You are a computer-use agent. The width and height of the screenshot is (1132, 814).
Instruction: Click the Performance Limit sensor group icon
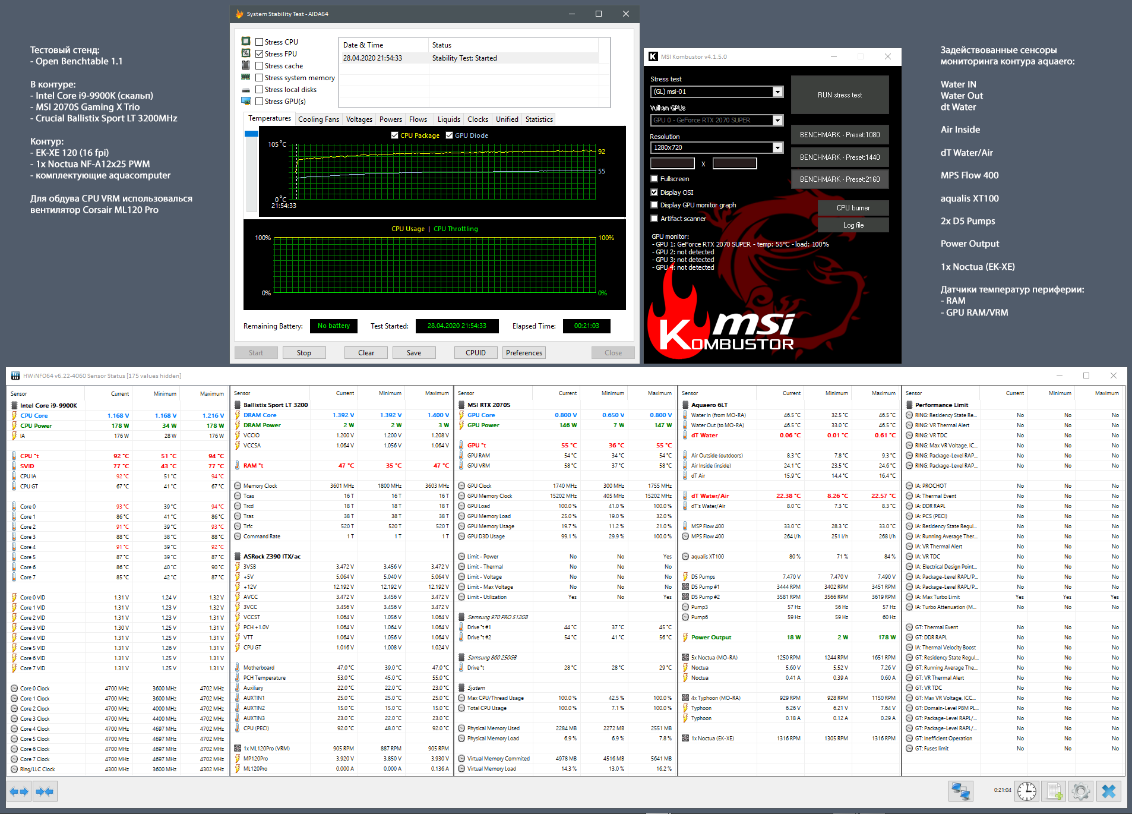[x=909, y=405]
